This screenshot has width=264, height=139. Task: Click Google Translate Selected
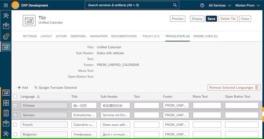55,87
